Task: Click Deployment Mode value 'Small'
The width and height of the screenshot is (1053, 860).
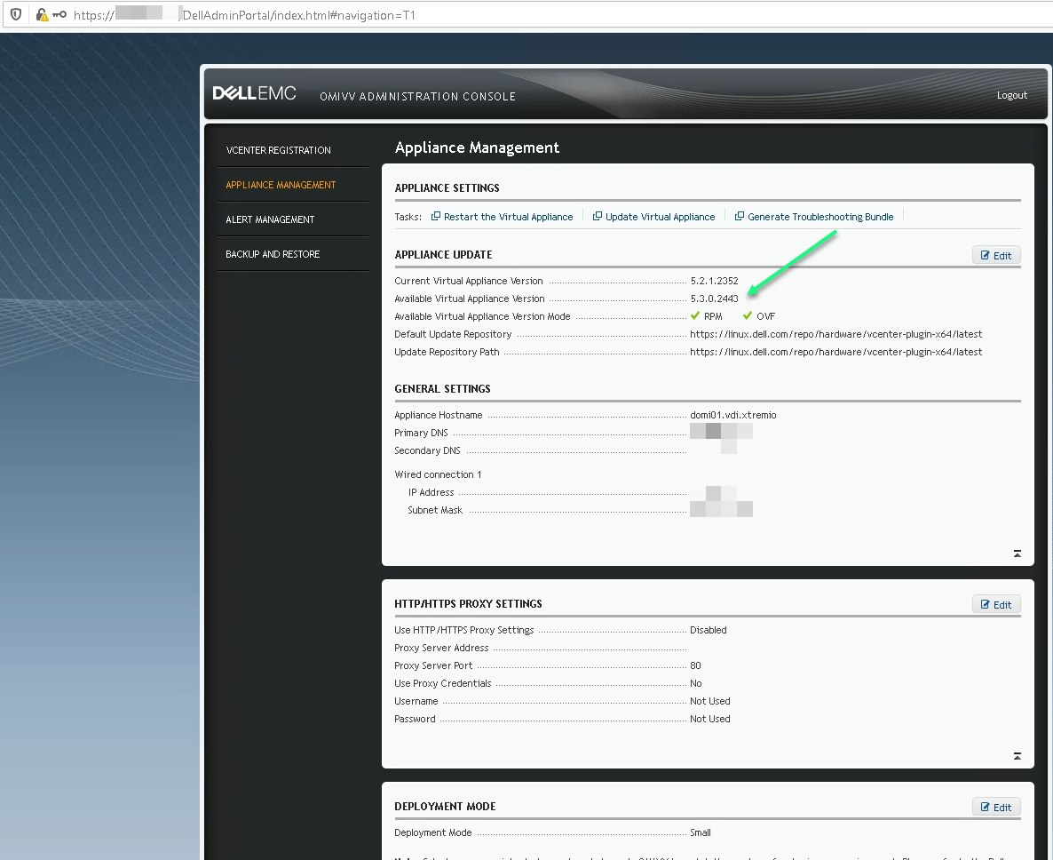Action: tap(700, 832)
